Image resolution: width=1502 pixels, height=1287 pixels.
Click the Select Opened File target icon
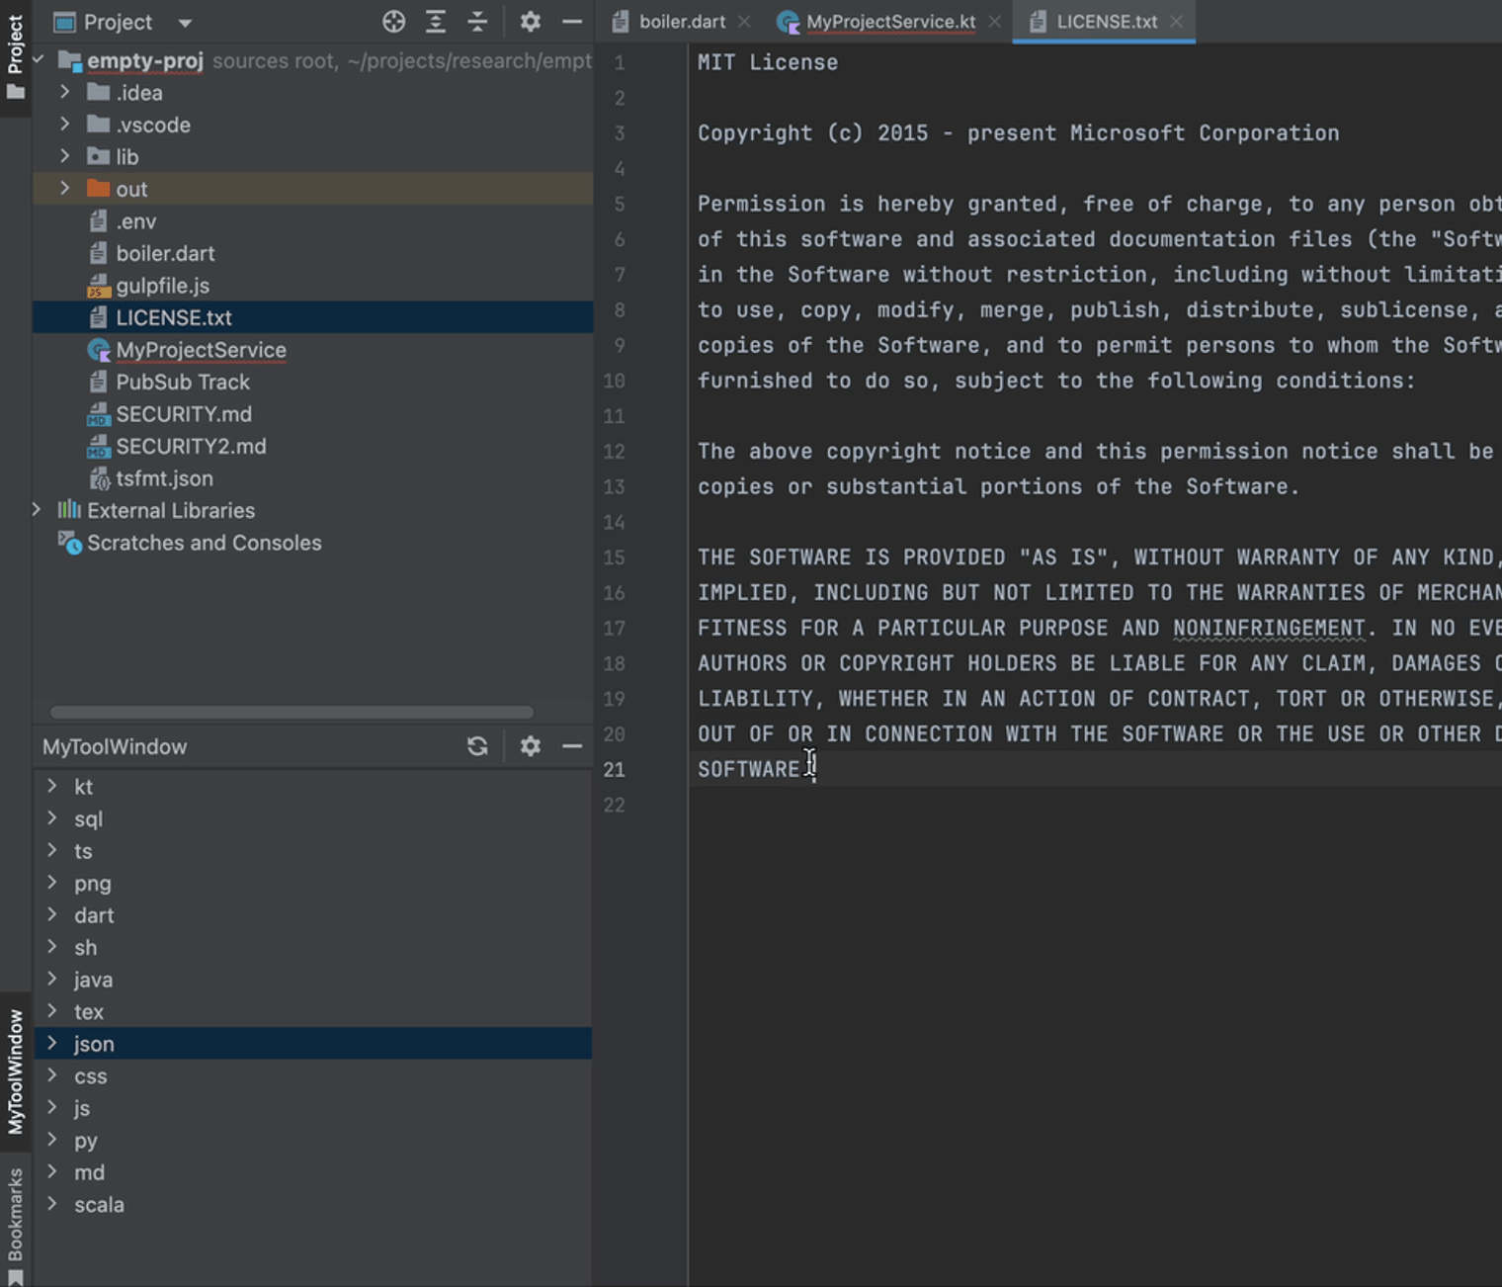pyautogui.click(x=393, y=22)
